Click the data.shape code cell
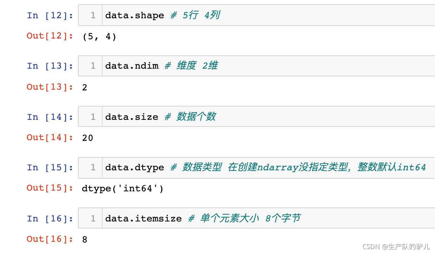This screenshot has height=253, width=435. 267,15
